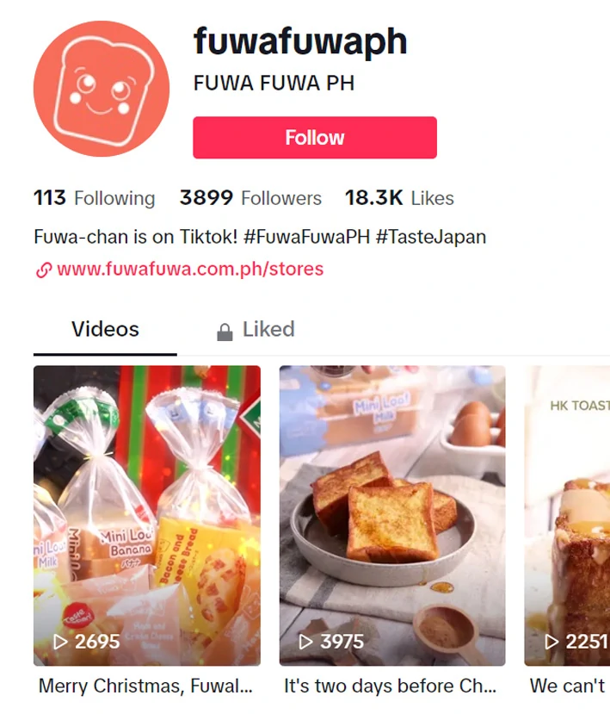Click the 18.3K Likes count
610x714 pixels.
tap(399, 198)
